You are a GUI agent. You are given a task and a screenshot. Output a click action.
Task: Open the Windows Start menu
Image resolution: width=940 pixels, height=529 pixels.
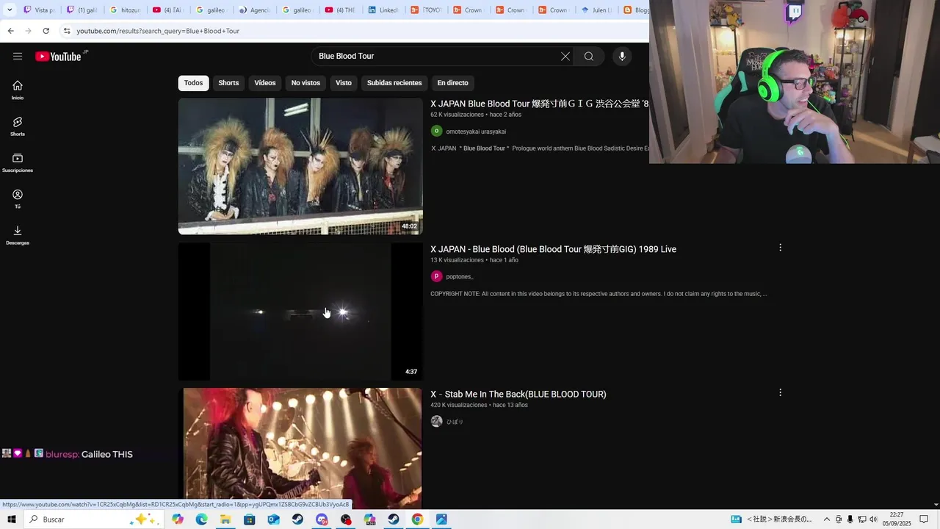click(12, 519)
